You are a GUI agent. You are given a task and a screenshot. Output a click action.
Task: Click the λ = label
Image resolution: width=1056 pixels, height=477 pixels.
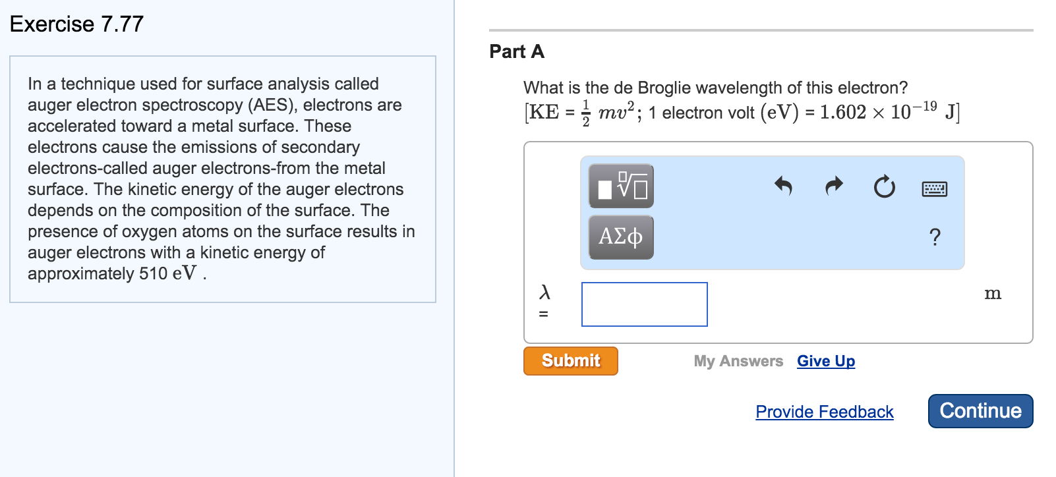coord(543,303)
